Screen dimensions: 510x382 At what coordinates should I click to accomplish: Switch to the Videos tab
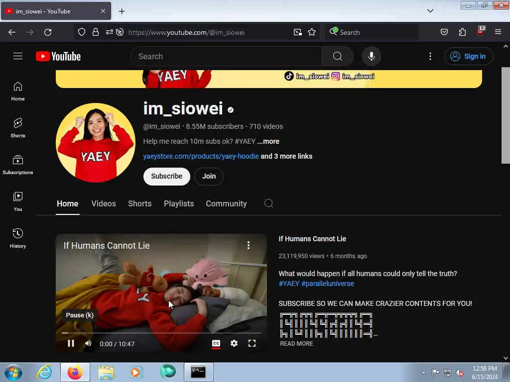pyautogui.click(x=104, y=203)
